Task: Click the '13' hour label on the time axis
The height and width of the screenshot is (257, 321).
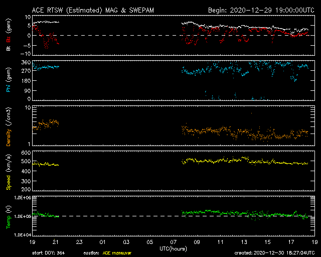Action: pyautogui.click(x=244, y=242)
